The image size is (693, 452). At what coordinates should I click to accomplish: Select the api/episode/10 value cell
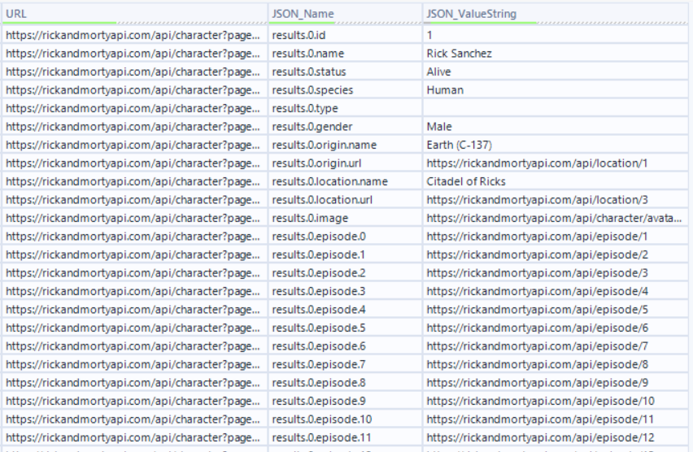click(556, 402)
